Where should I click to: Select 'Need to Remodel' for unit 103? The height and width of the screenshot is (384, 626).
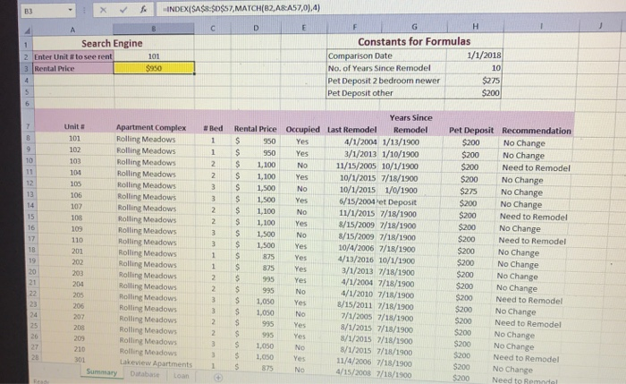point(536,167)
